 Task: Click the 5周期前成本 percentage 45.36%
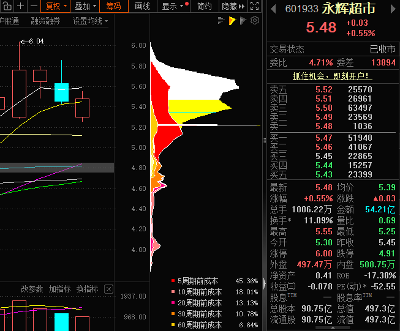tap(247, 281)
